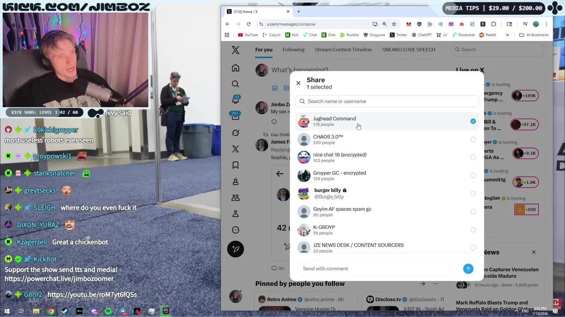This screenshot has width=565, height=317.
Task: Open Spotify from the taskbar
Action: click(108, 311)
